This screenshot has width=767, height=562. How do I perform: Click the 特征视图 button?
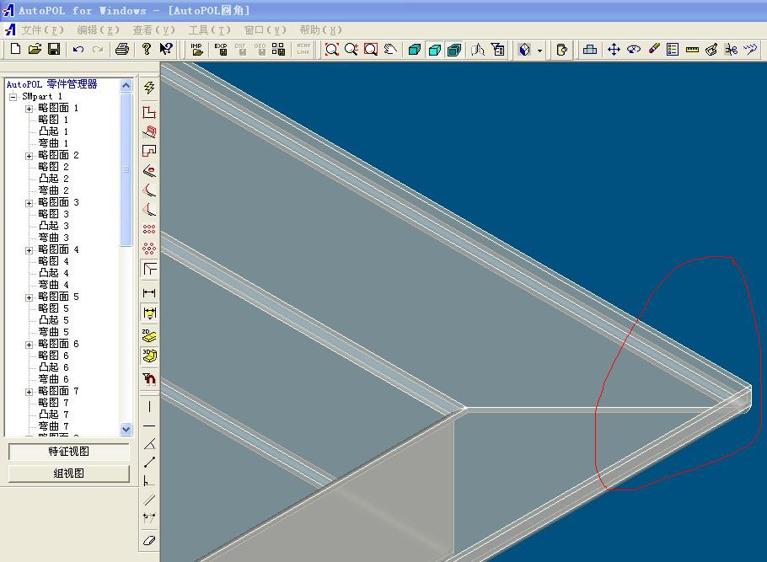click(69, 452)
